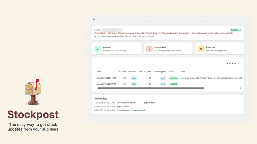Click the back arrow icon

tap(94, 20)
